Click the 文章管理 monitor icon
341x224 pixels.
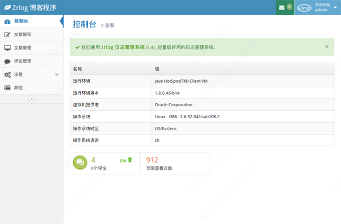(8, 48)
